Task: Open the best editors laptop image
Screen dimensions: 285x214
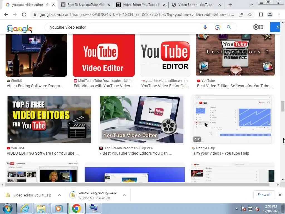Action: pos(235,55)
